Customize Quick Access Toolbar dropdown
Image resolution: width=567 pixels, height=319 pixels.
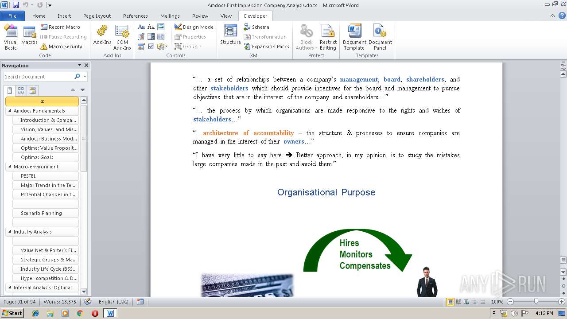pos(50,5)
